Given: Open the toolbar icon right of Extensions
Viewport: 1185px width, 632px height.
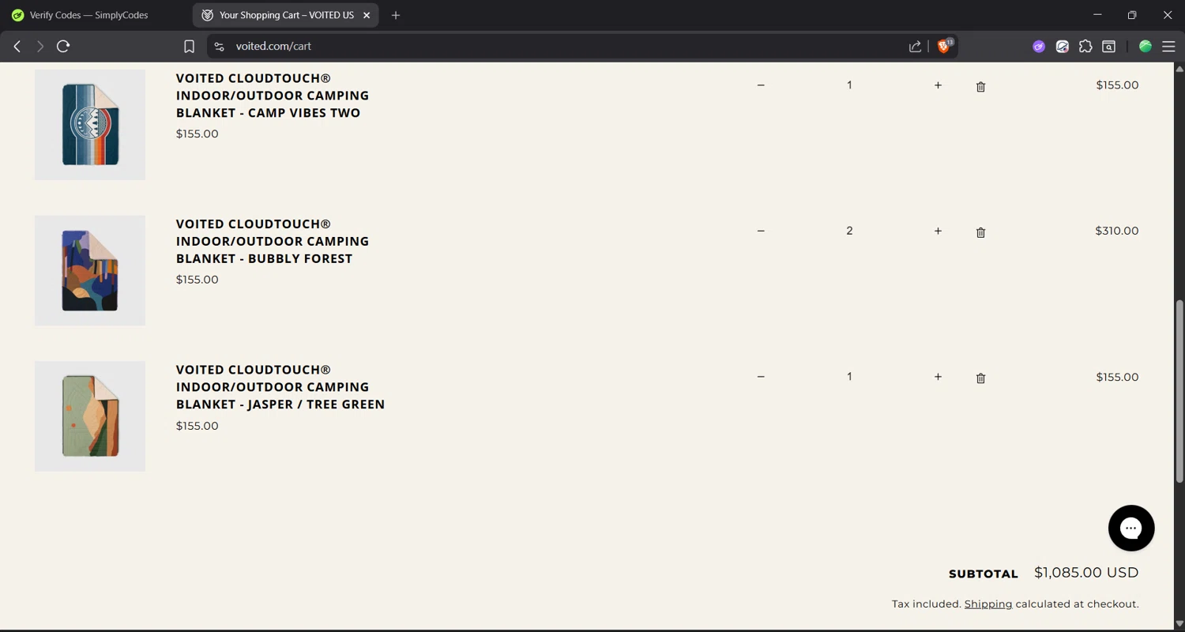Looking at the screenshot, I should 1108,47.
